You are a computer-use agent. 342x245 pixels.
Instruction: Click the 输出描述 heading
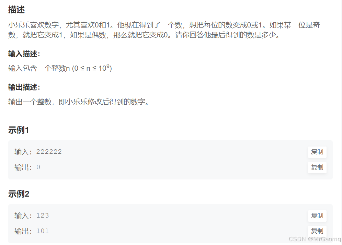tap(24, 87)
